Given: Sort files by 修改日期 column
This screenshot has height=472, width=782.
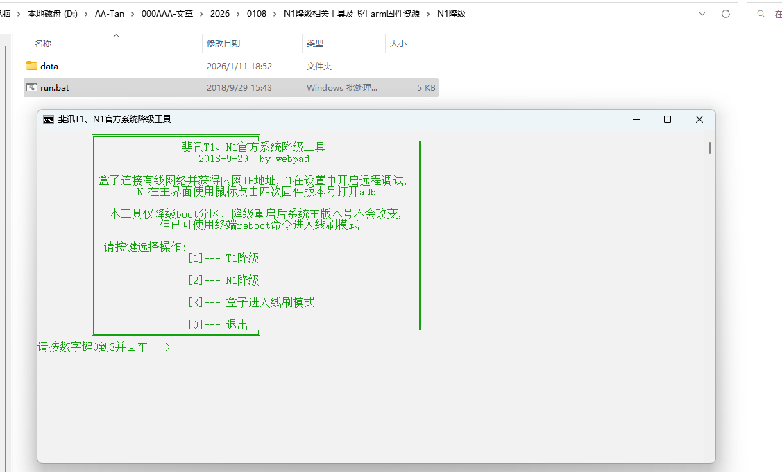Looking at the screenshot, I should pyautogui.click(x=223, y=43).
